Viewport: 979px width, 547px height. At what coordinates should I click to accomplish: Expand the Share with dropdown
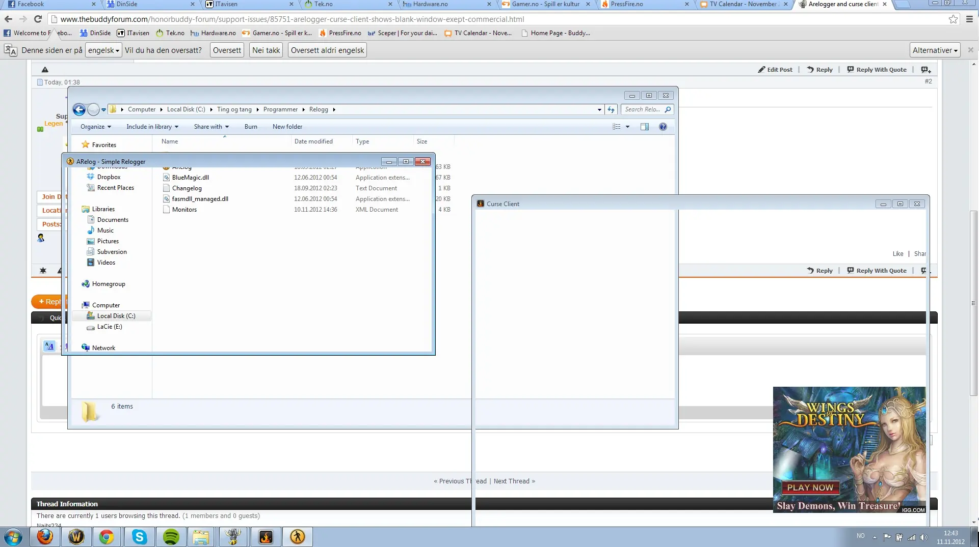click(x=211, y=127)
